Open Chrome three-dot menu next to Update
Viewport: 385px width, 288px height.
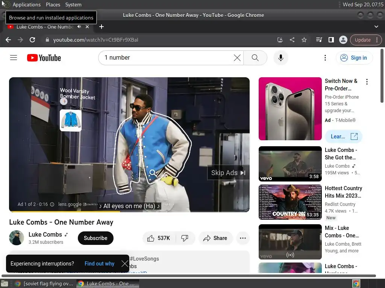click(x=377, y=40)
